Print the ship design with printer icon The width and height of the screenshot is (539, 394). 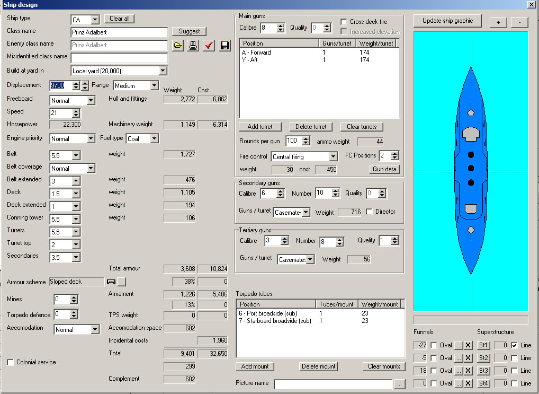pyautogui.click(x=193, y=45)
